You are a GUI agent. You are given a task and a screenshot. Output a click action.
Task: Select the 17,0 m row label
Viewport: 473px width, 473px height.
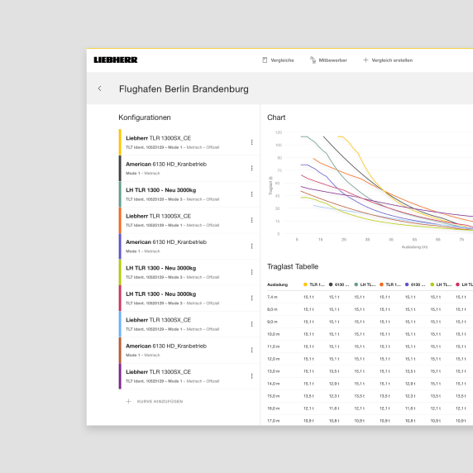274,421
